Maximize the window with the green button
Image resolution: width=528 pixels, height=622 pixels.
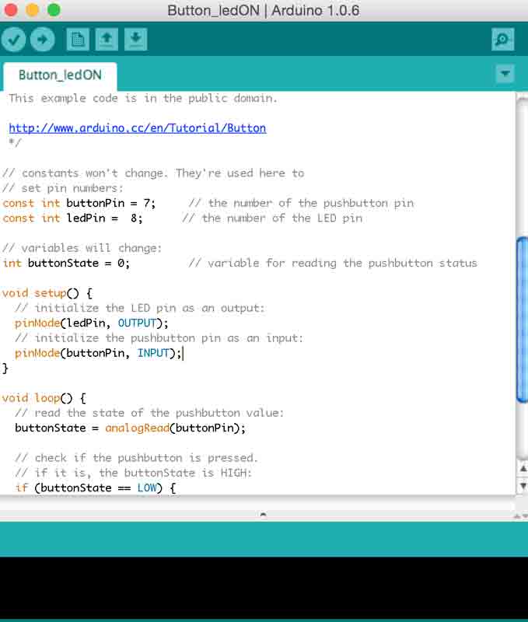pyautogui.click(x=54, y=10)
